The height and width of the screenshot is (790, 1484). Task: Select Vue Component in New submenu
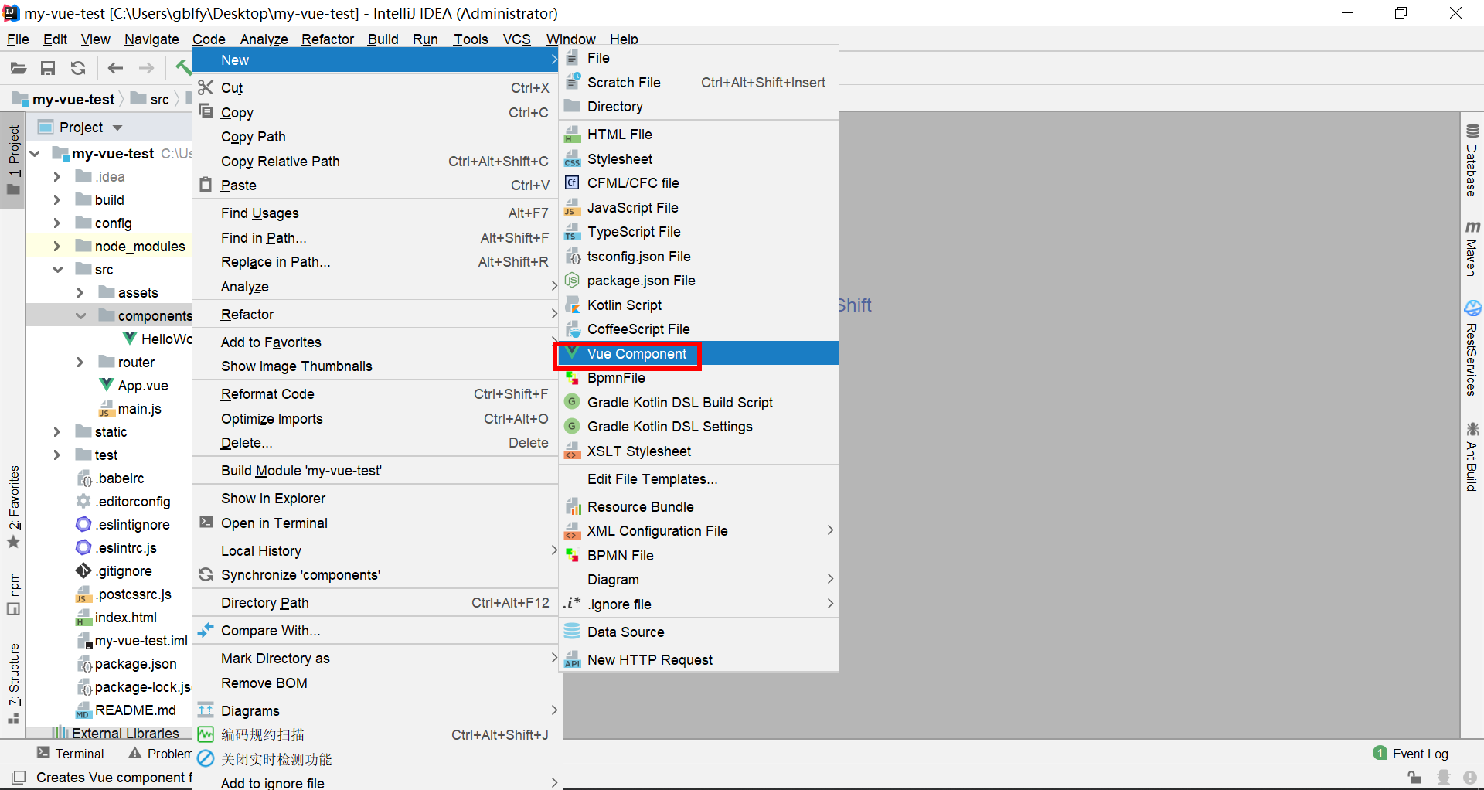tap(699, 354)
